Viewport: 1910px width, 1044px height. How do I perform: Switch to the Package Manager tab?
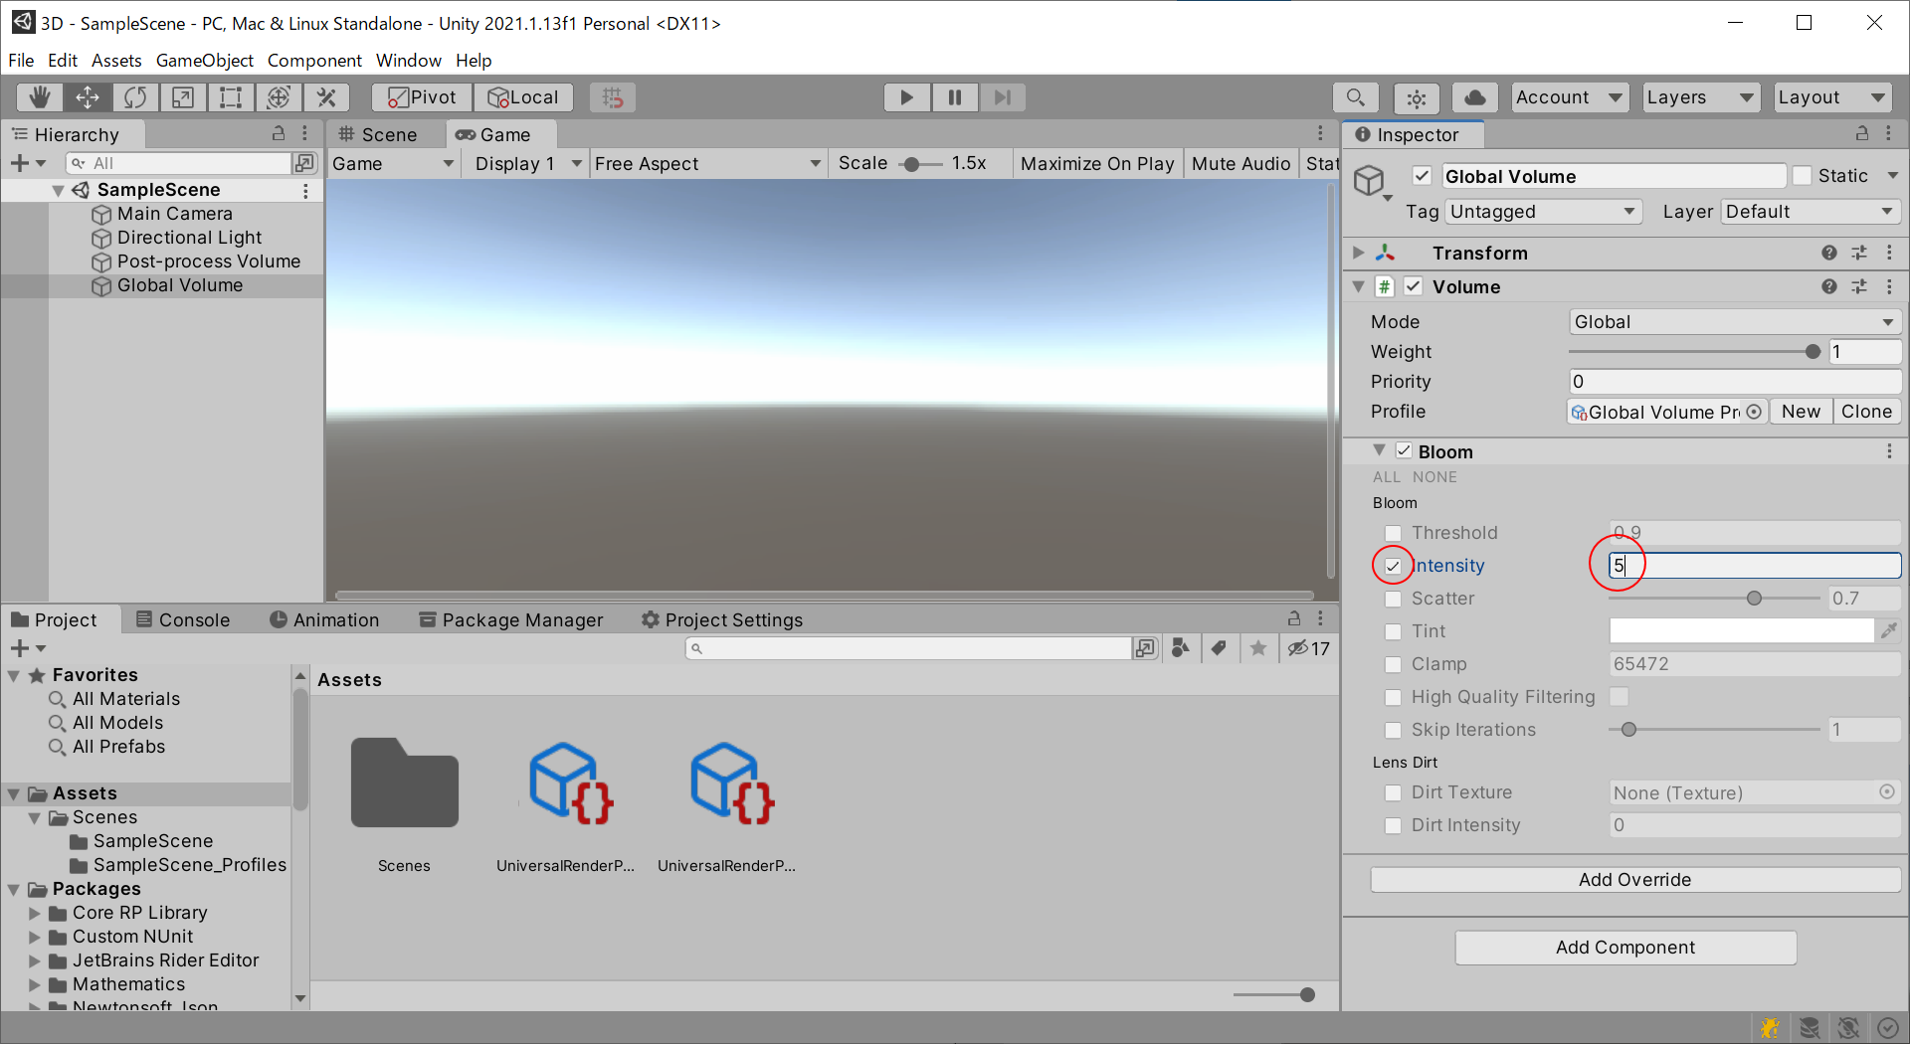(511, 619)
